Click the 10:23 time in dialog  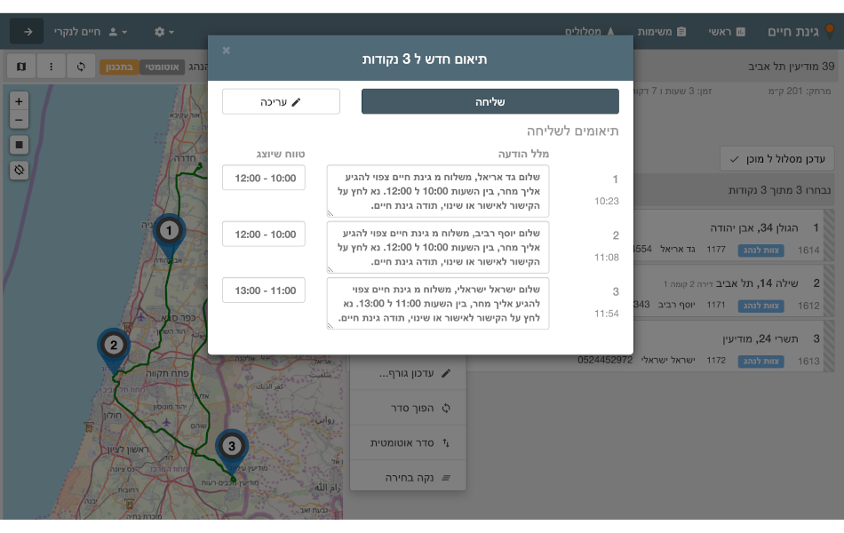coord(607,202)
